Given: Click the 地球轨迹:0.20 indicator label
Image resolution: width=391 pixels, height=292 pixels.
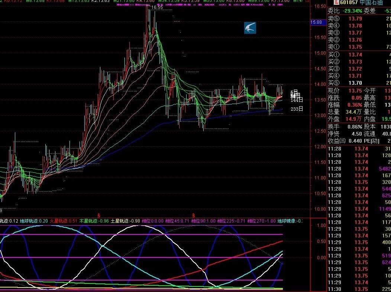Looking at the screenshot, I should click(34, 221).
